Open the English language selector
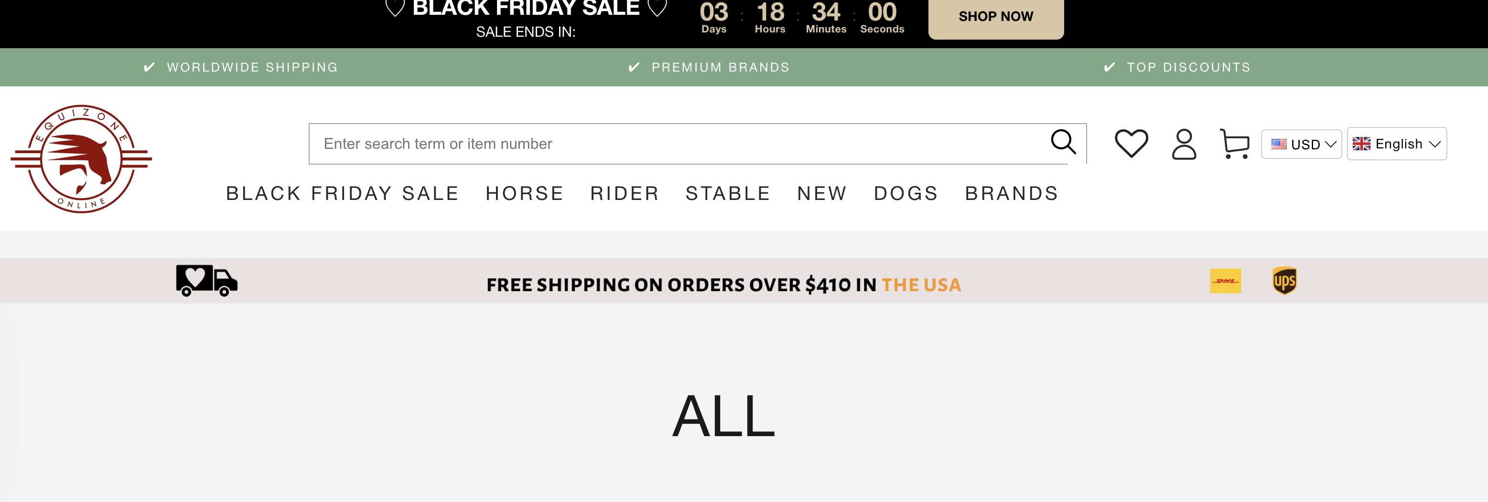 coord(1396,144)
